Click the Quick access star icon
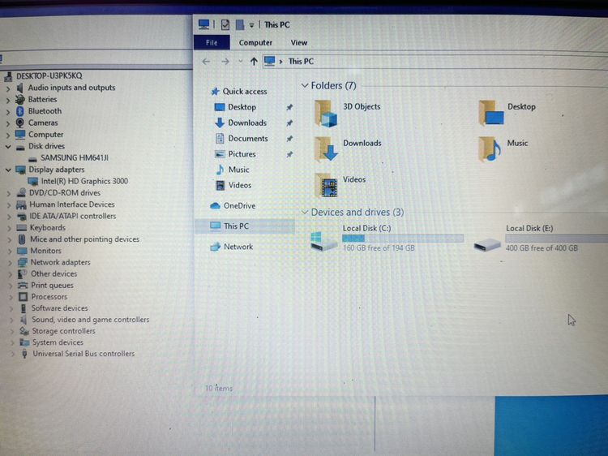This screenshot has height=456, width=608. point(215,92)
